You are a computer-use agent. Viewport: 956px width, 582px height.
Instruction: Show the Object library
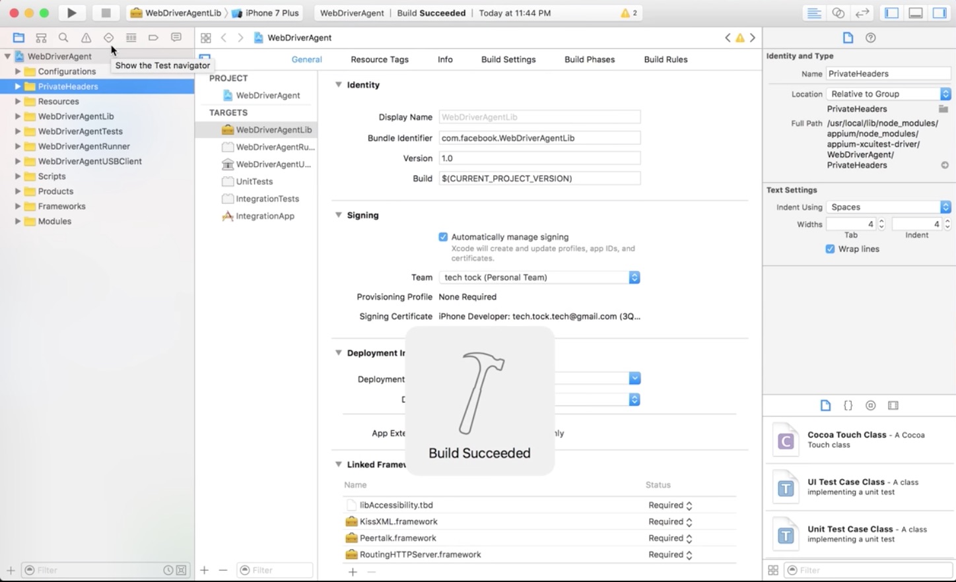(870, 405)
